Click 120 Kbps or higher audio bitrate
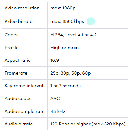The width and height of the screenshot is (130, 132). 88,124
